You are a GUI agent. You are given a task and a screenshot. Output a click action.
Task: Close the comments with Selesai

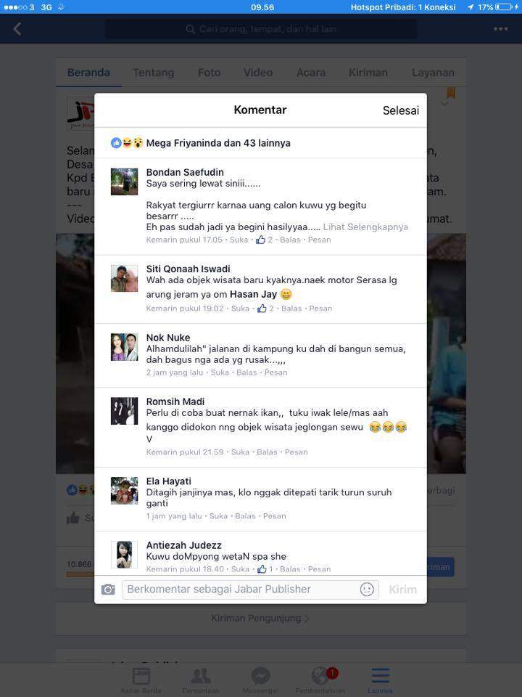click(x=401, y=110)
